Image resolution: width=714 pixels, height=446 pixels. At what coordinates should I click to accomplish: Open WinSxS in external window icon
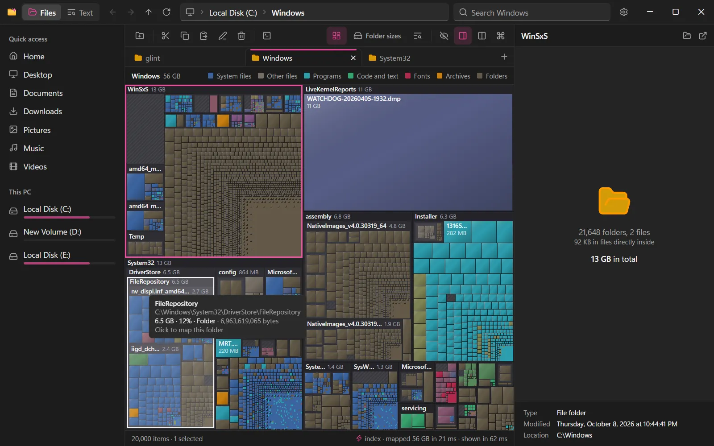coord(703,36)
